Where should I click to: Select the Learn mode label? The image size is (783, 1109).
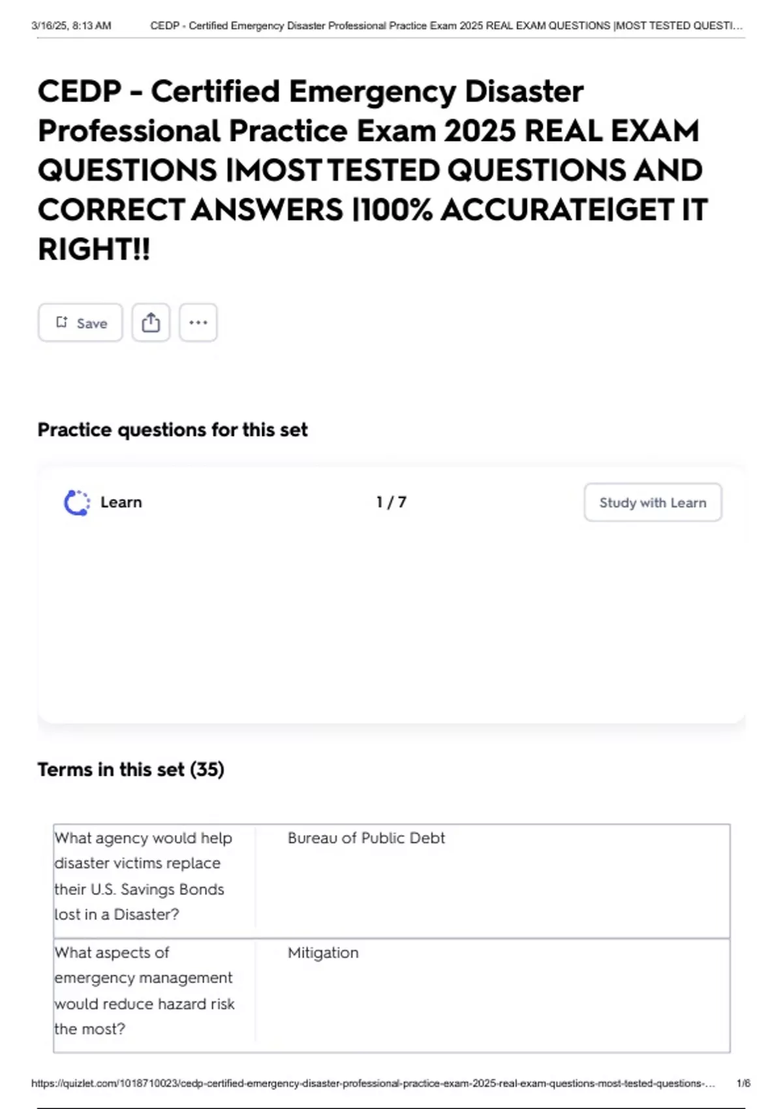coord(121,502)
